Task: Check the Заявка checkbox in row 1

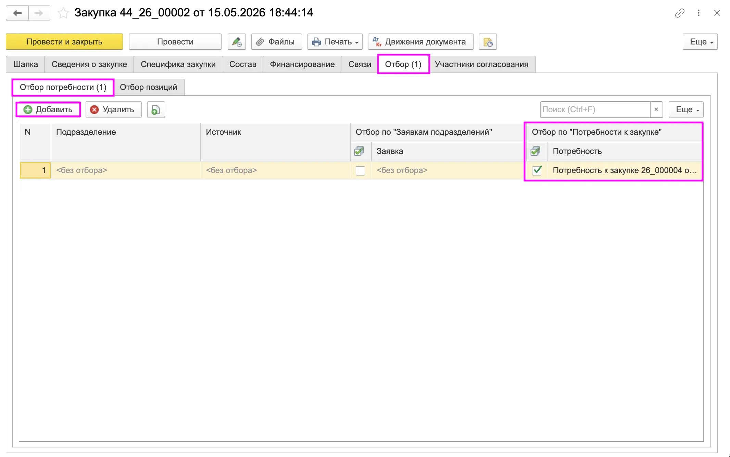Action: 360,170
